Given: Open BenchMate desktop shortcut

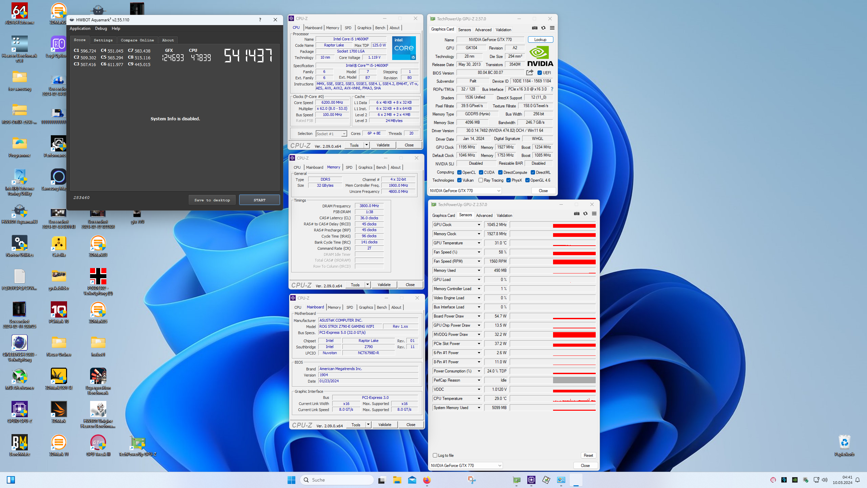Looking at the screenshot, I should pos(19,445).
